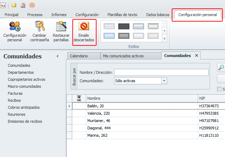Select the last gray outlined style in second row
The image size is (225, 157).
coord(153,36)
